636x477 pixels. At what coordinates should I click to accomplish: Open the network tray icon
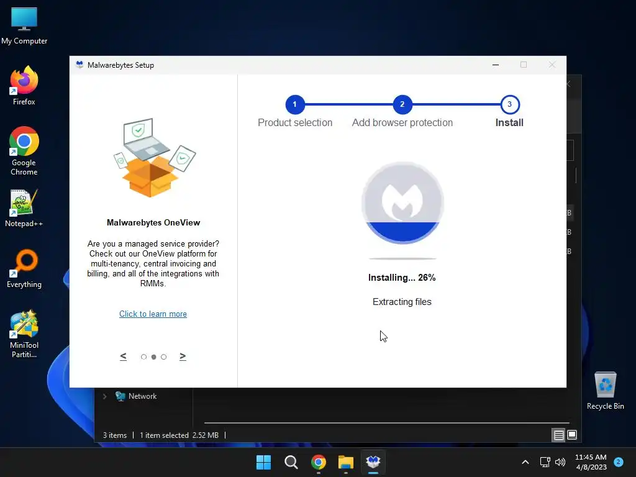tap(545, 462)
